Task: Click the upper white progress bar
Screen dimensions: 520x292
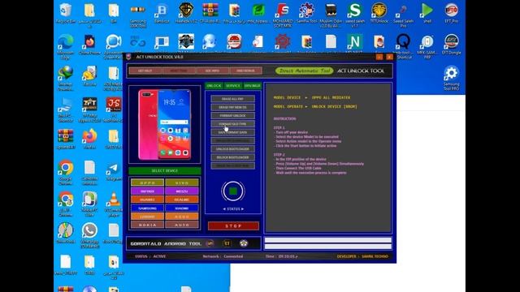Action: [x=328, y=240]
